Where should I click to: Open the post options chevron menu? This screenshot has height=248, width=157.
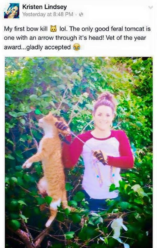pyautogui.click(x=151, y=7)
